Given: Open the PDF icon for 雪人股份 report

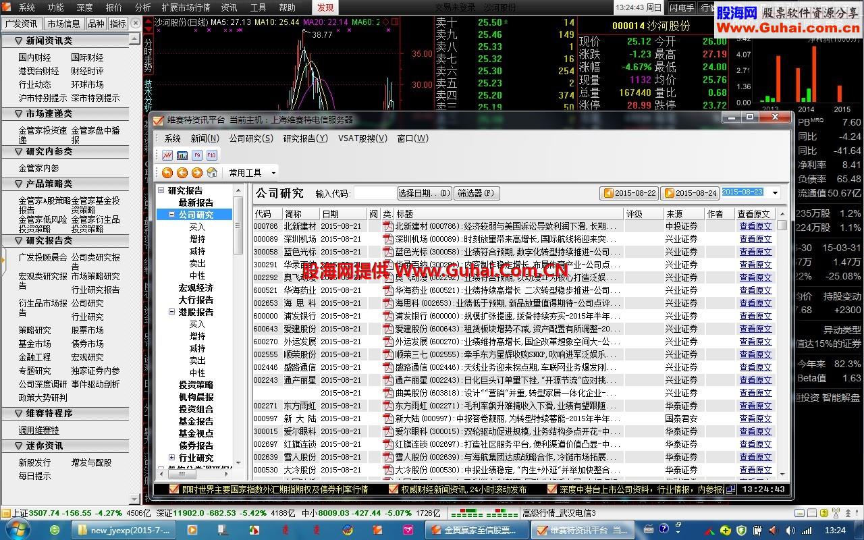Looking at the screenshot, I should point(387,457).
